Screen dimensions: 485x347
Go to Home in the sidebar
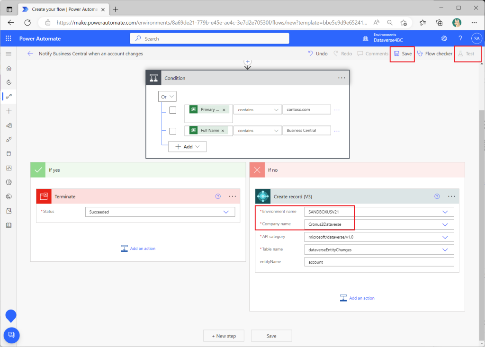coord(9,68)
